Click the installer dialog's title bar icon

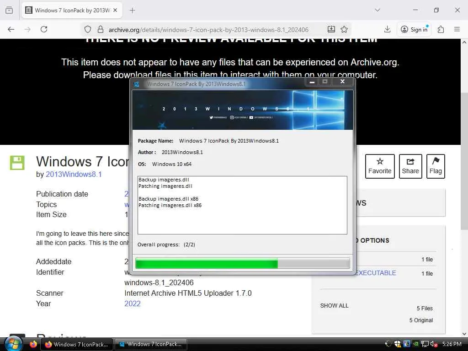(136, 84)
